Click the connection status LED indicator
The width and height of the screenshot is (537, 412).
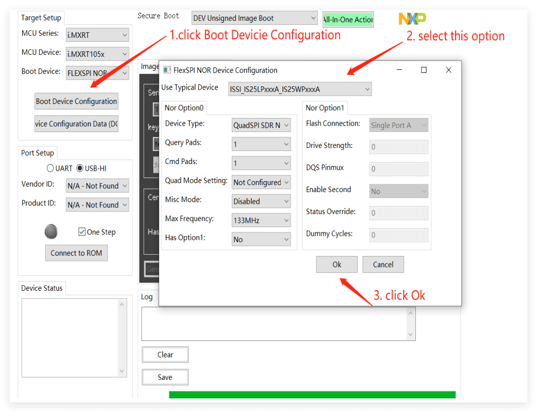[51, 232]
